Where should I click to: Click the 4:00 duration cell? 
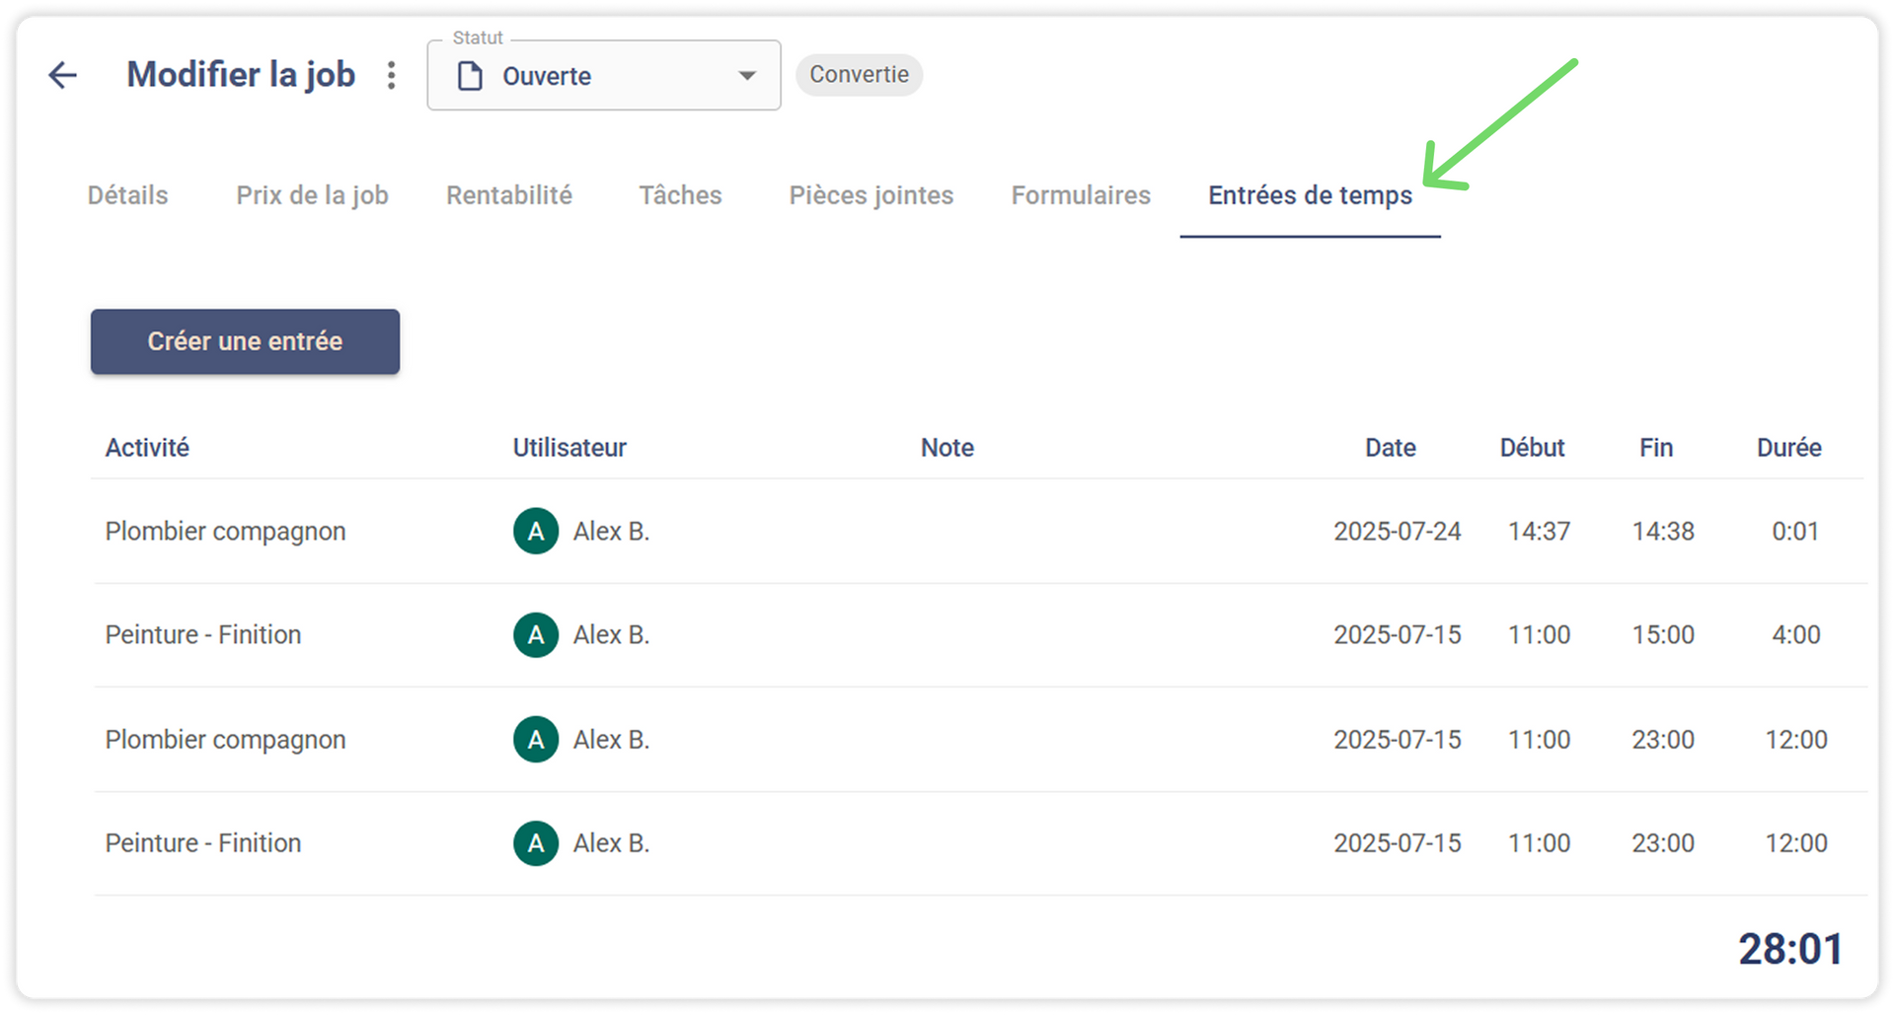(1795, 635)
